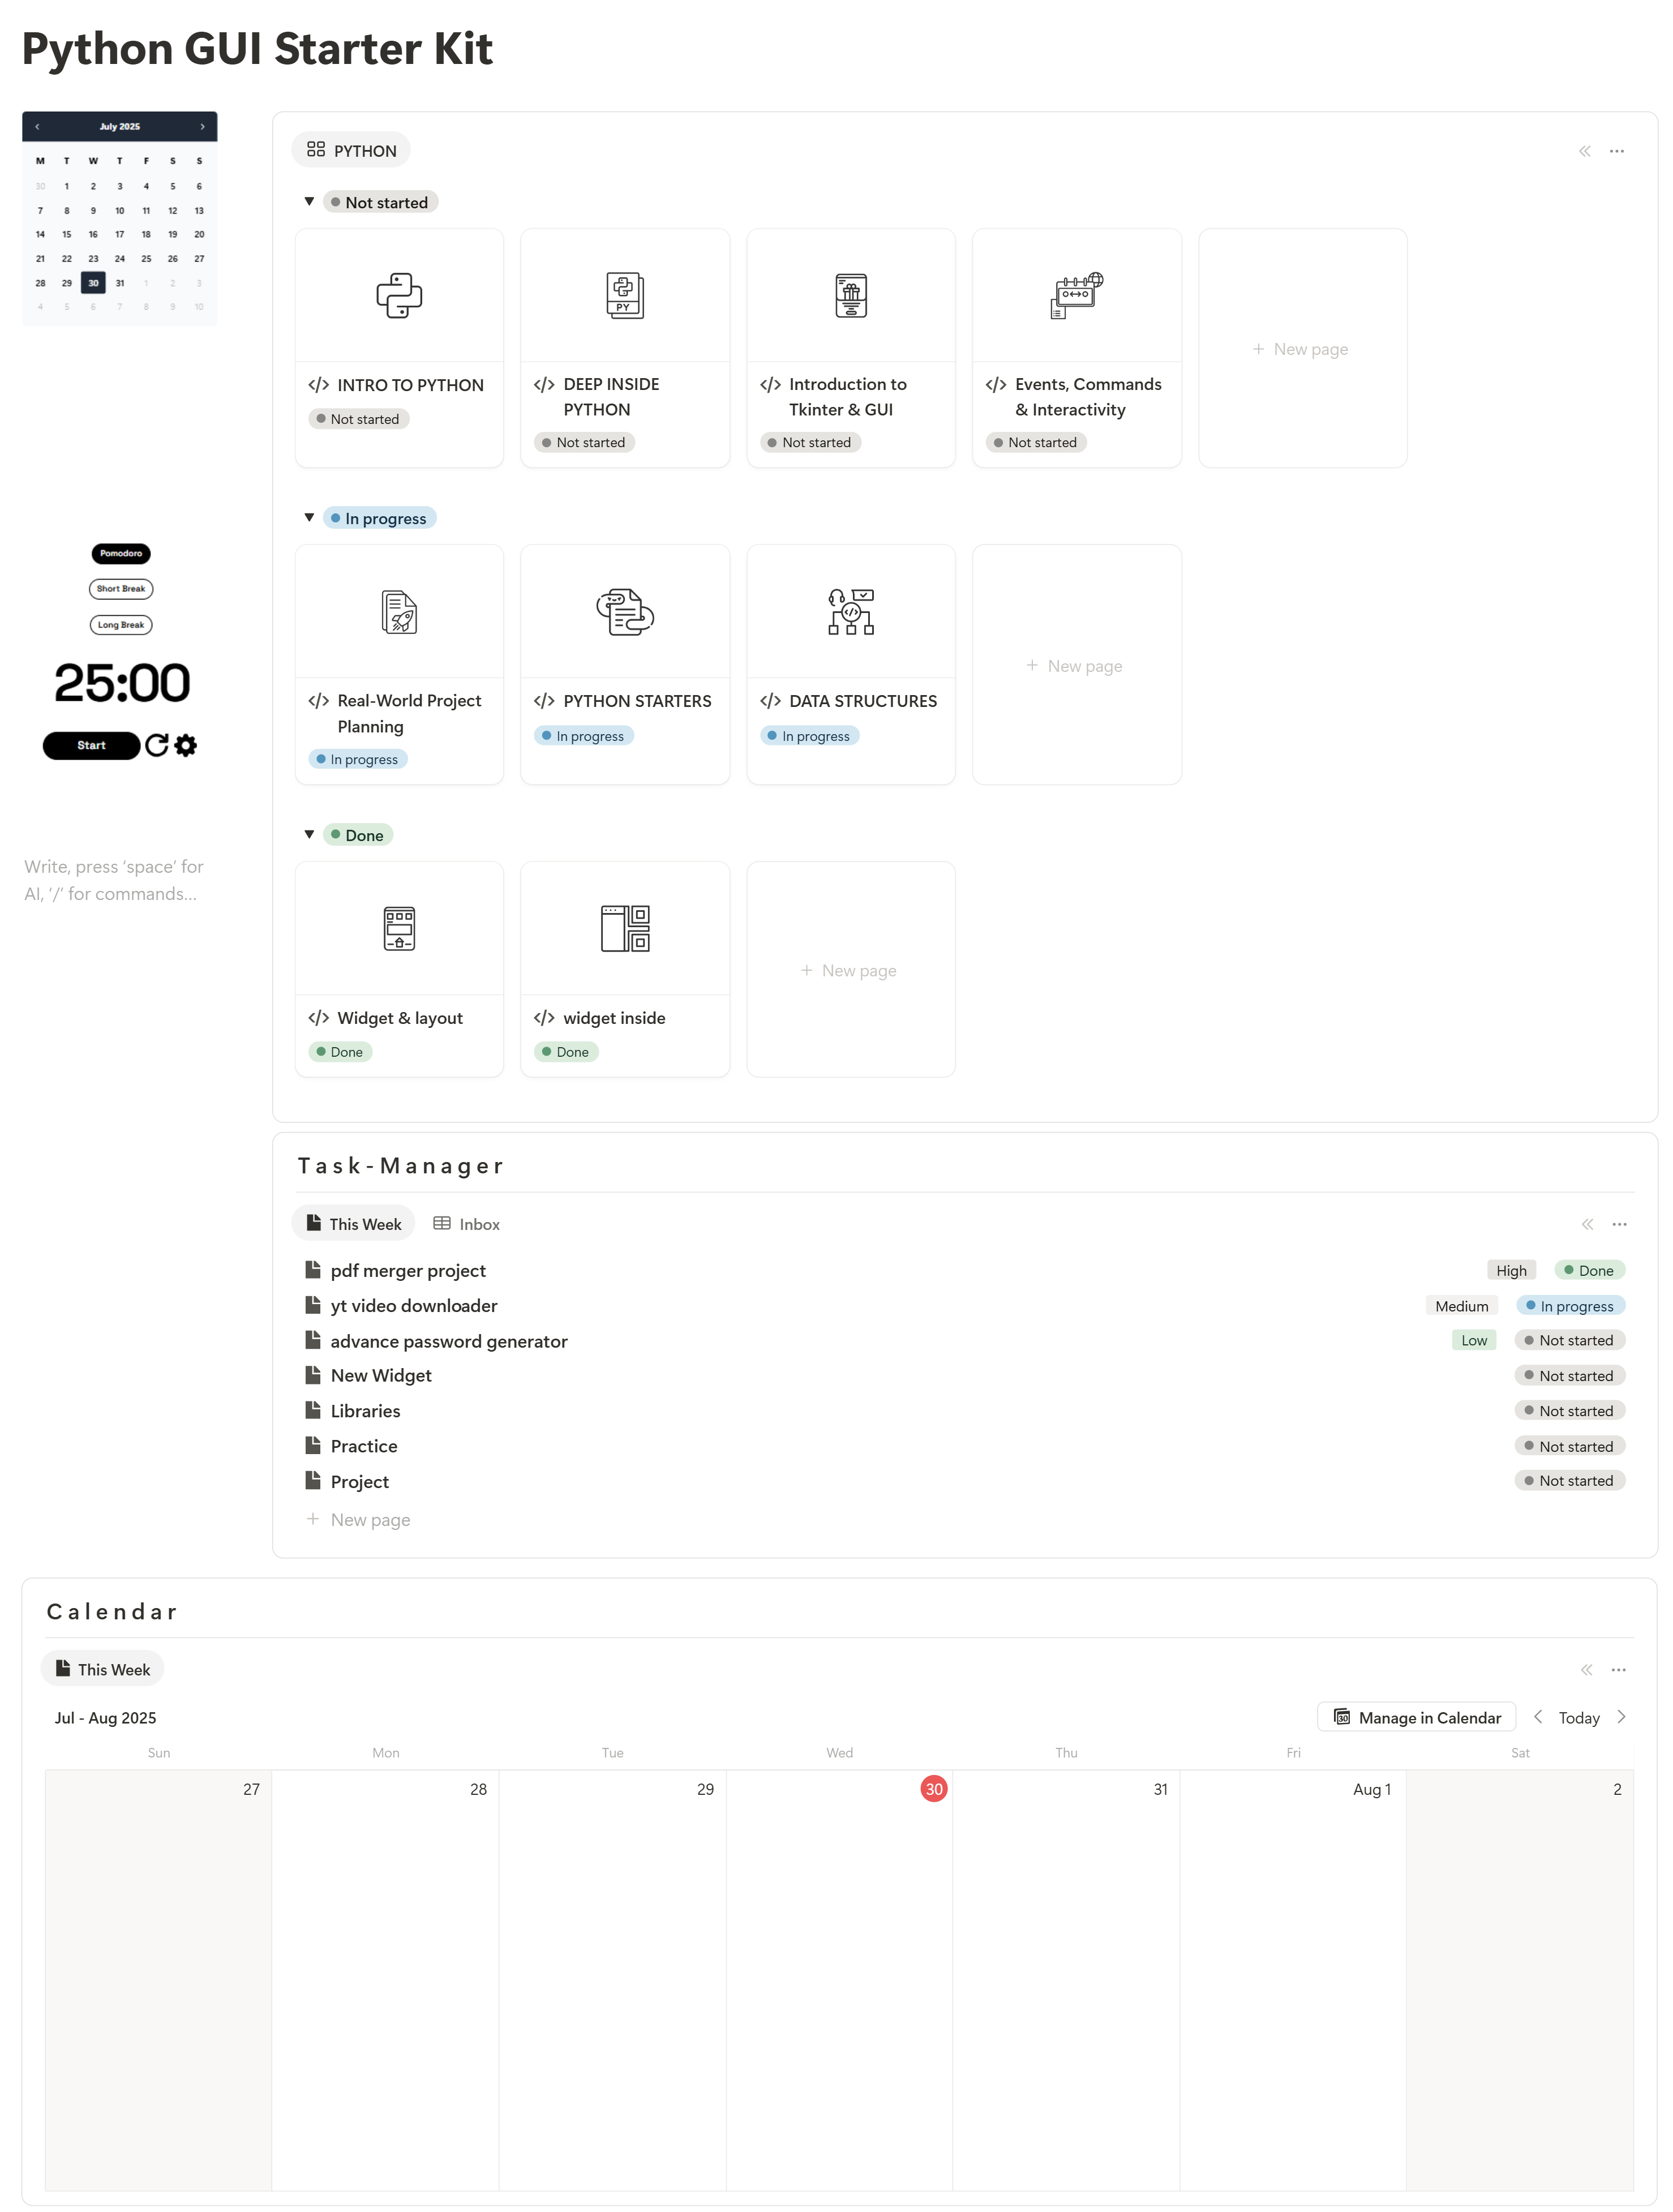The image size is (1673, 2212).
Task: Click the DATA STRUCTURES card icon
Action: (850, 612)
